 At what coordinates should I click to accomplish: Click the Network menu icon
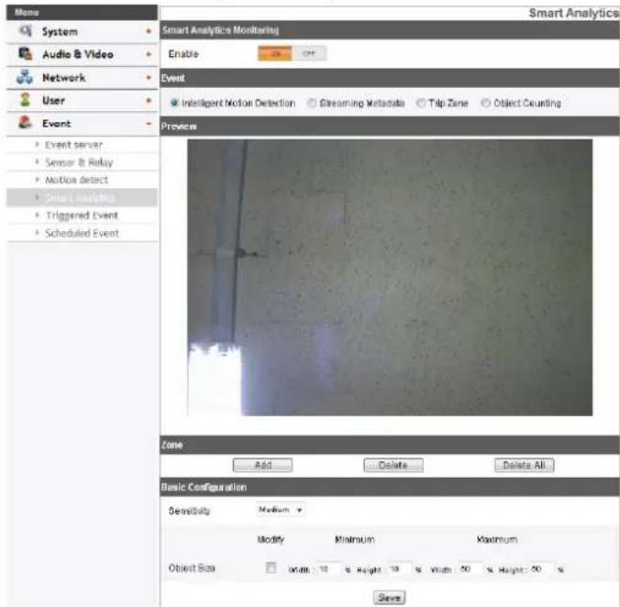(25, 77)
